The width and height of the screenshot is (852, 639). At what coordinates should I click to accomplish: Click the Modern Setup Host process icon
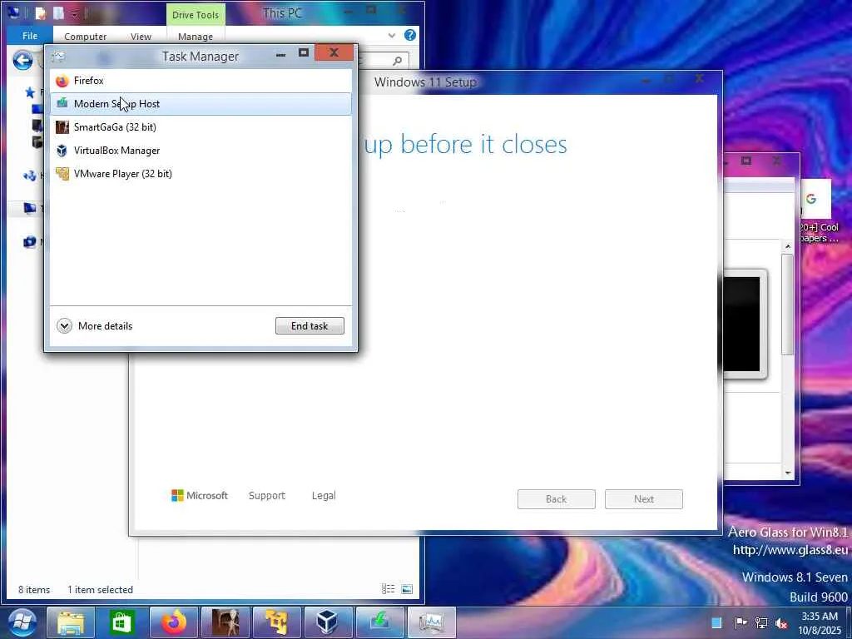(62, 103)
